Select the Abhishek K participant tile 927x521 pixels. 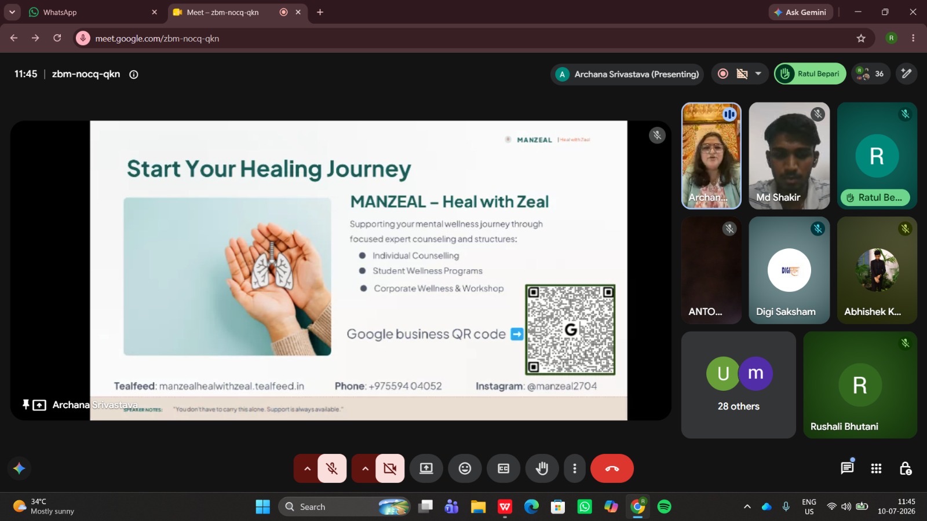pyautogui.click(x=877, y=270)
